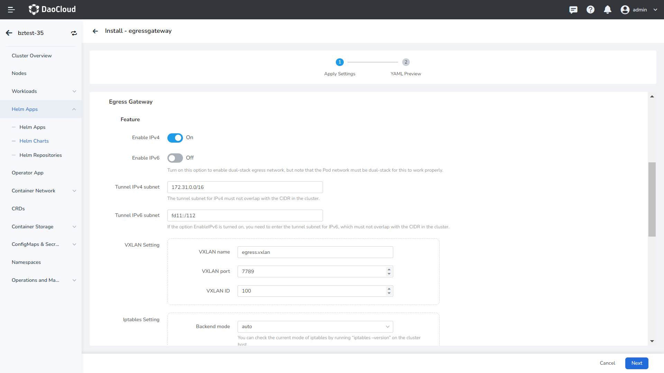Viewport: 664px width, 373px height.
Task: Click the admin user avatar icon
Action: point(625,9)
